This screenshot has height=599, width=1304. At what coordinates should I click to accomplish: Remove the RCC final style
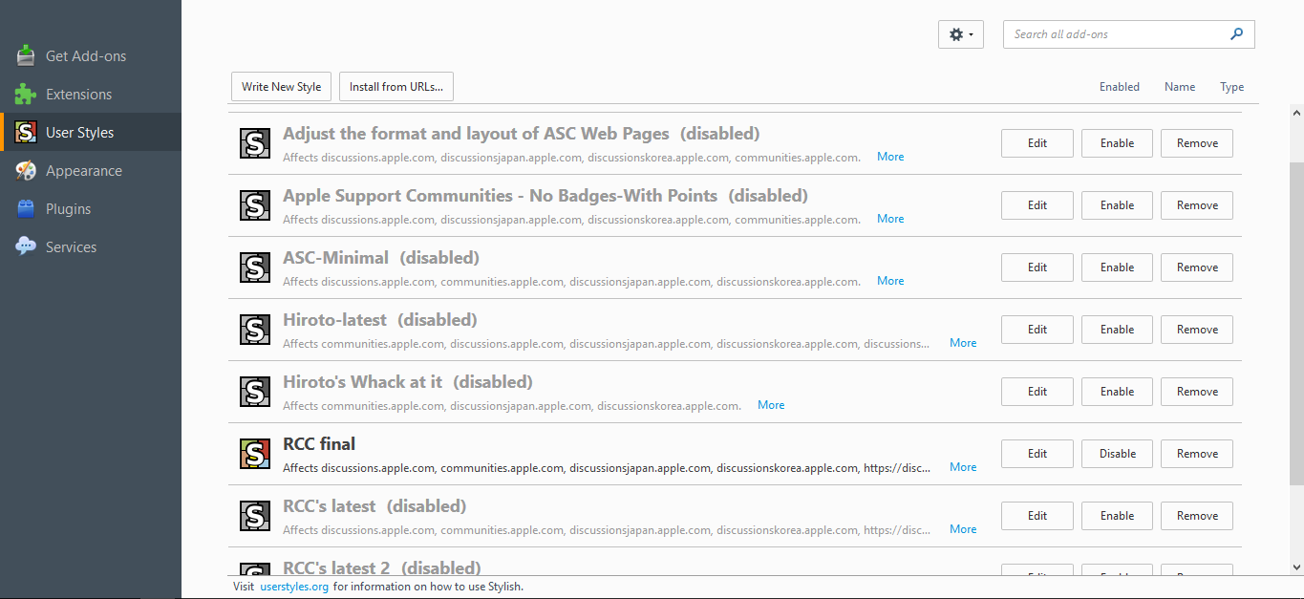[x=1197, y=454]
